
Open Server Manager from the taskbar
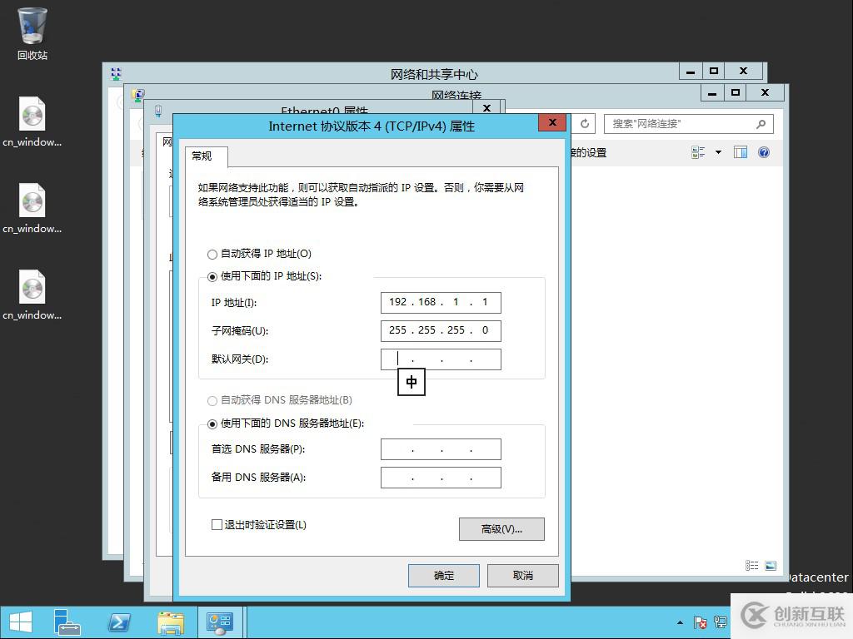click(67, 622)
